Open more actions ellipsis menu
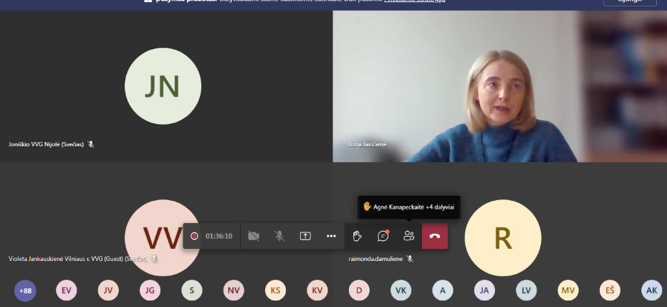This screenshot has height=307, width=667. point(332,236)
